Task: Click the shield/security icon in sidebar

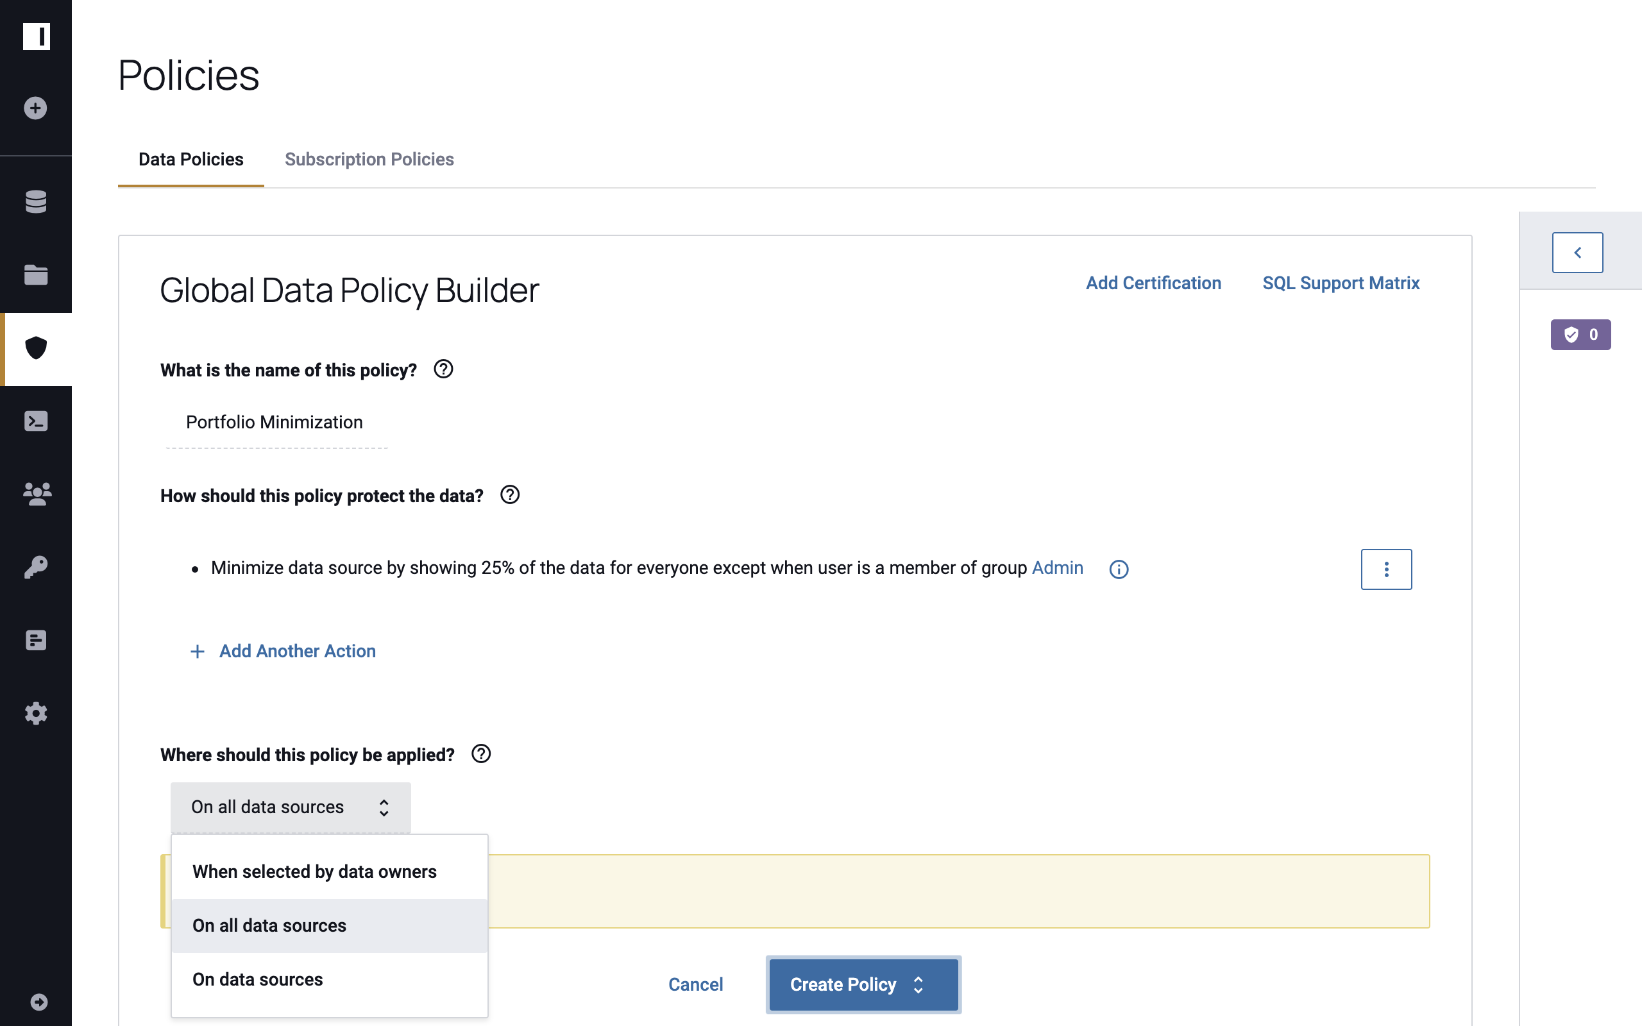Action: pos(35,349)
